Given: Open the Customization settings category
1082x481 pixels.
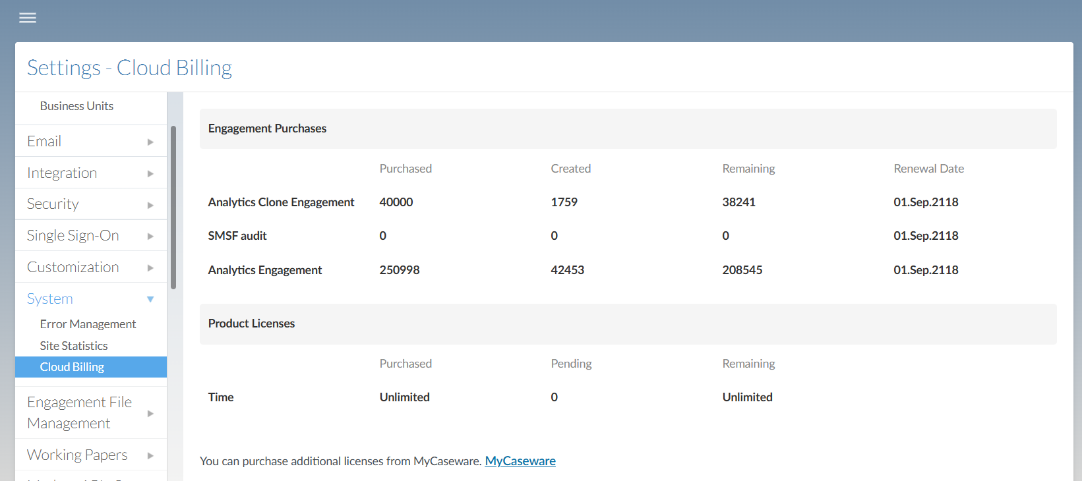Looking at the screenshot, I should (73, 267).
